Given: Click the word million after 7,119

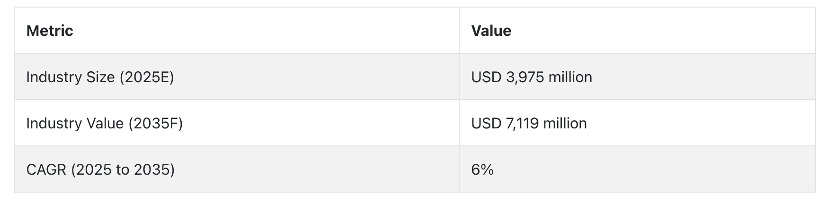Looking at the screenshot, I should [x=565, y=123].
